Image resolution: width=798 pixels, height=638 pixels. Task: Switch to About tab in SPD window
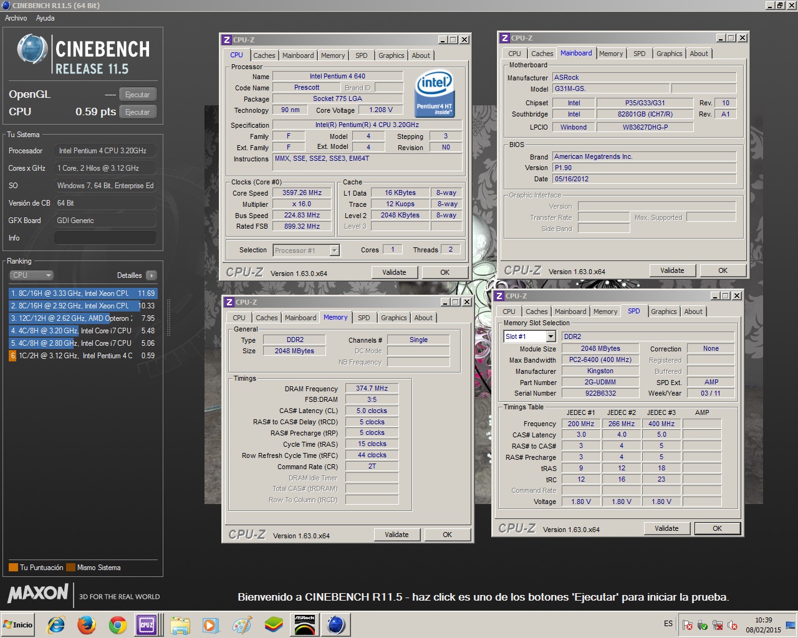pyautogui.click(x=693, y=312)
